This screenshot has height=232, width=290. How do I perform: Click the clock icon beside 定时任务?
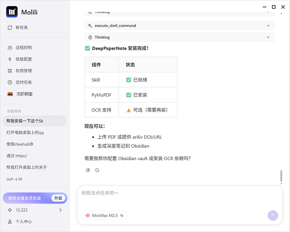(x=10, y=82)
